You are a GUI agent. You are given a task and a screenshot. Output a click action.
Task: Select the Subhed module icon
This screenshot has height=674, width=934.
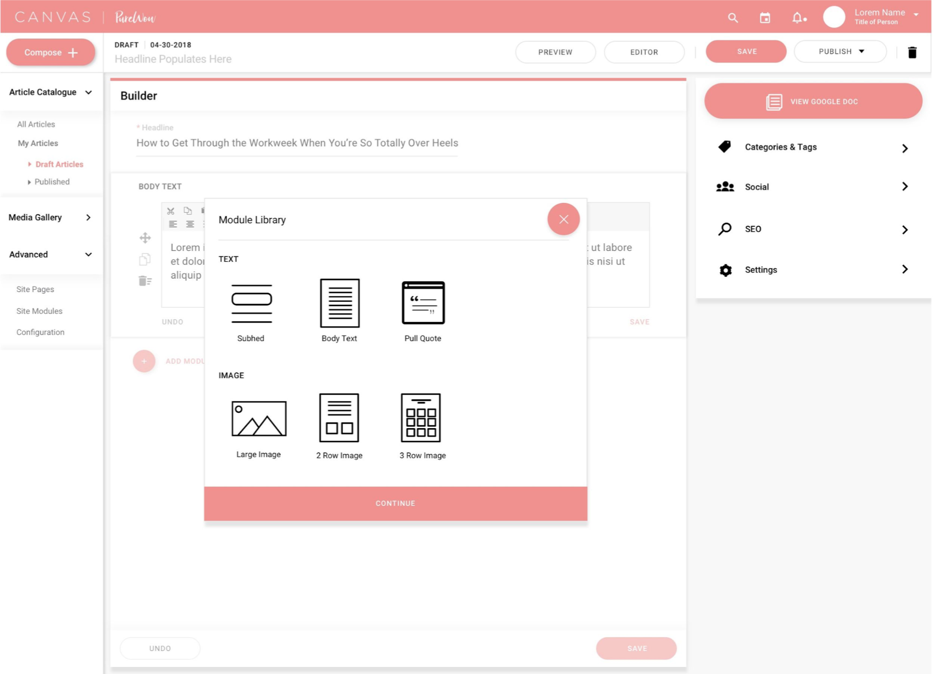click(x=251, y=303)
